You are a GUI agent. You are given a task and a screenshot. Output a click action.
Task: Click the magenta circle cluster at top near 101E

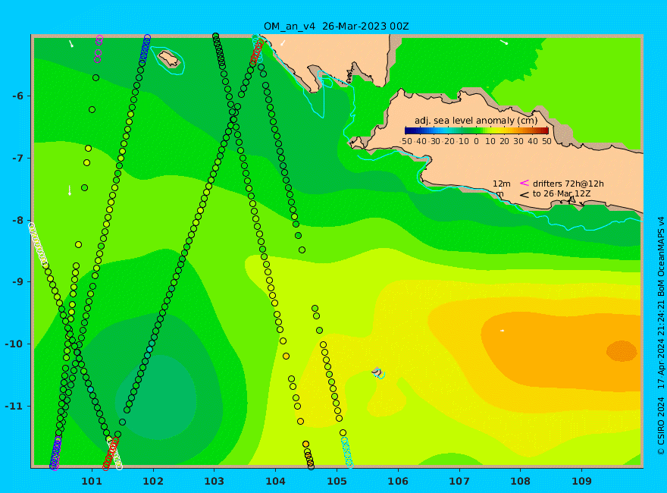pos(99,49)
